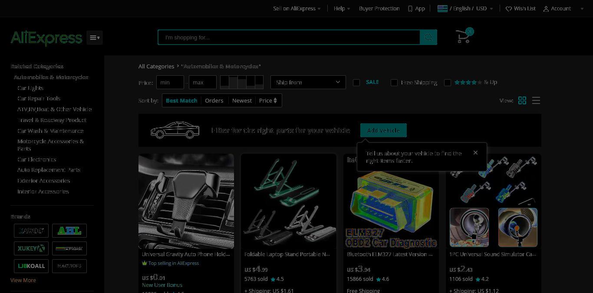The height and width of the screenshot is (293, 593).
Task: Close the vehicle tooltip popup
Action: (475, 152)
